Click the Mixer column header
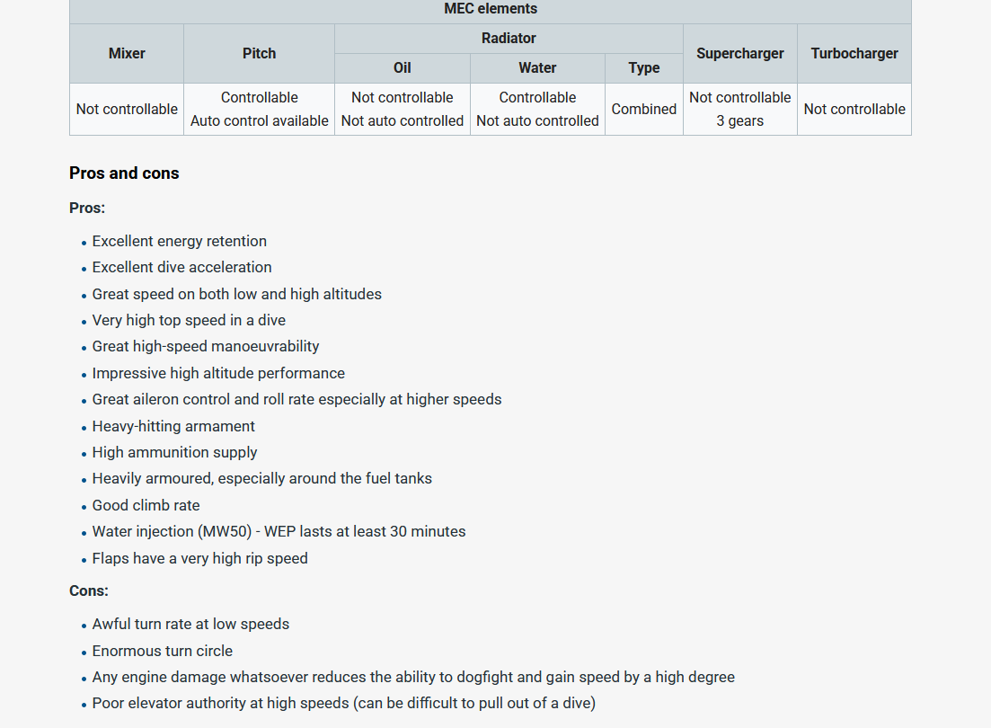The width and height of the screenshot is (991, 728). pos(127,53)
